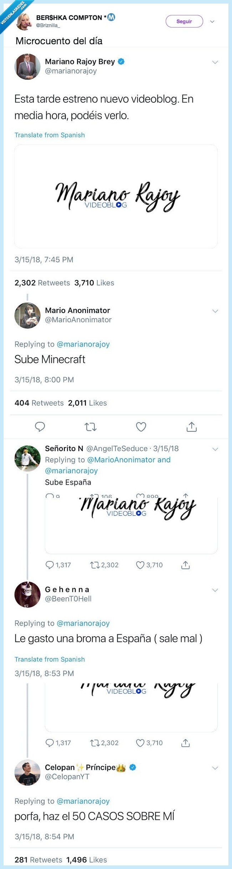Open the Mariano Rajoy Videoblog preview card

[x=116, y=196]
